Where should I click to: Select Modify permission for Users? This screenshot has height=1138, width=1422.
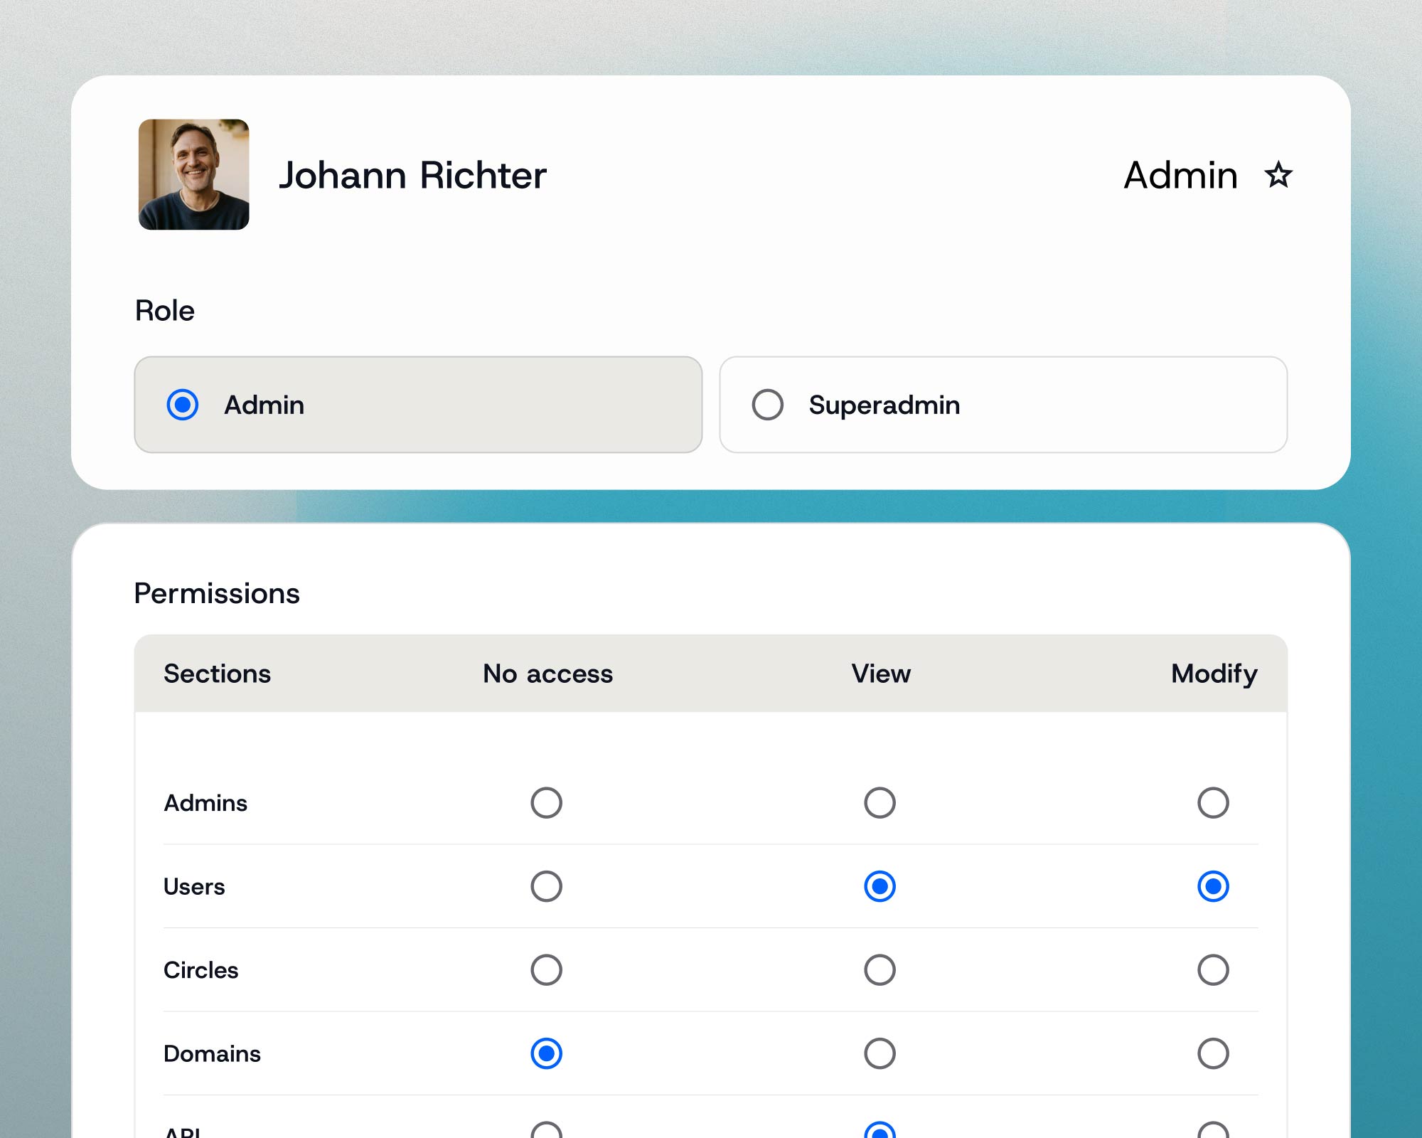(x=1213, y=886)
